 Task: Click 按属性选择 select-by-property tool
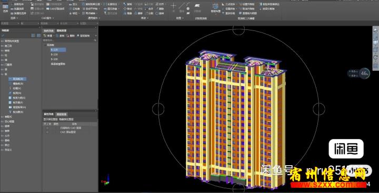[19, 13]
